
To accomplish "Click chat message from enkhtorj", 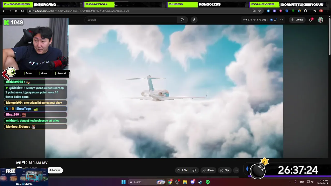I will [x=36, y=121].
